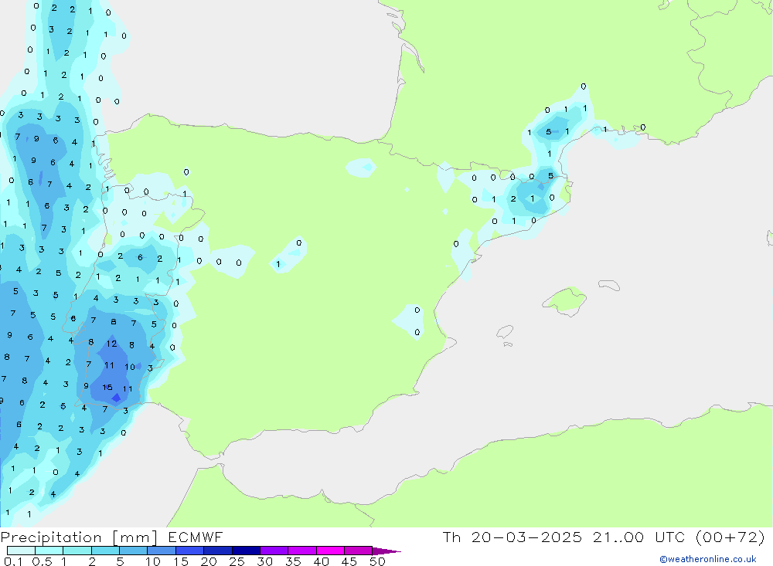Image resolution: width=773 pixels, height=566 pixels.
Task: Select the 5–10 mm legend color swatch
Action: pyautogui.click(x=134, y=551)
